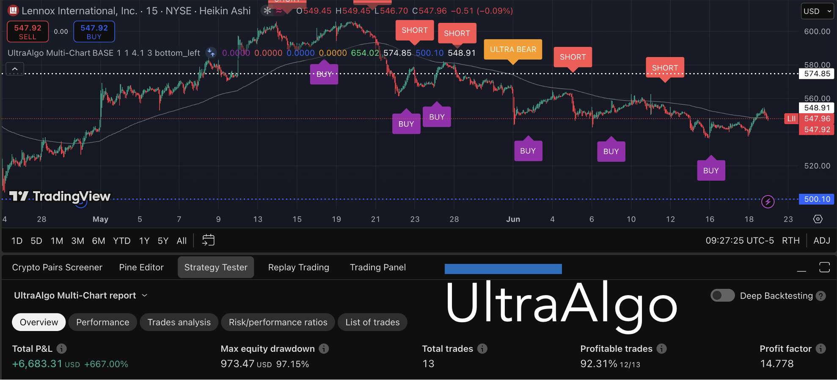View the Risk/performance ratios tab
The width and height of the screenshot is (837, 380).
(278, 322)
